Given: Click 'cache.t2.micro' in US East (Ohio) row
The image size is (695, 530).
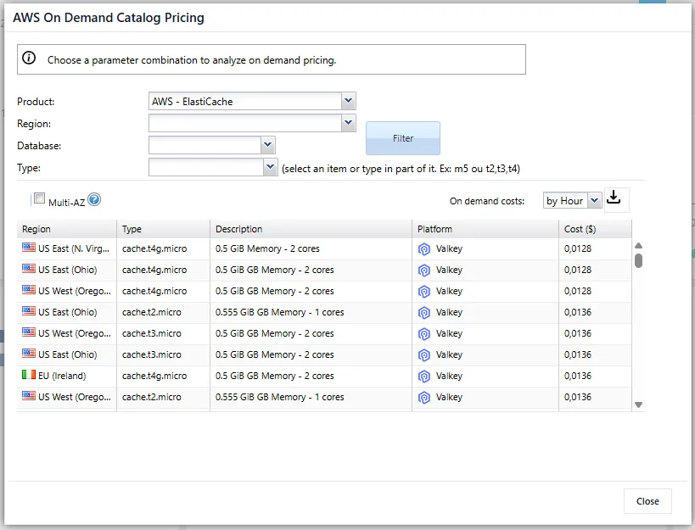Looking at the screenshot, I should click(x=152, y=312).
